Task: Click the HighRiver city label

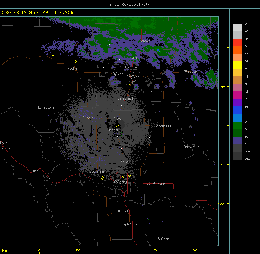Action: [x=130, y=224]
